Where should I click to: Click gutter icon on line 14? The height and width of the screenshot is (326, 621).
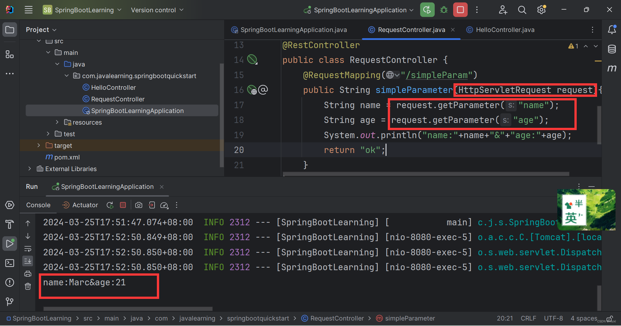pos(252,59)
